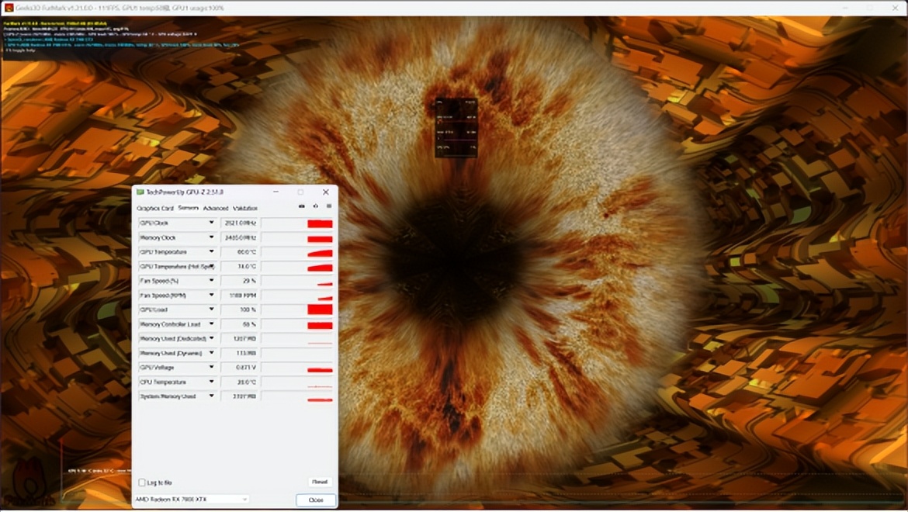The width and height of the screenshot is (908, 512).
Task: Open the System Memory Used dropdown
Action: pyautogui.click(x=211, y=396)
